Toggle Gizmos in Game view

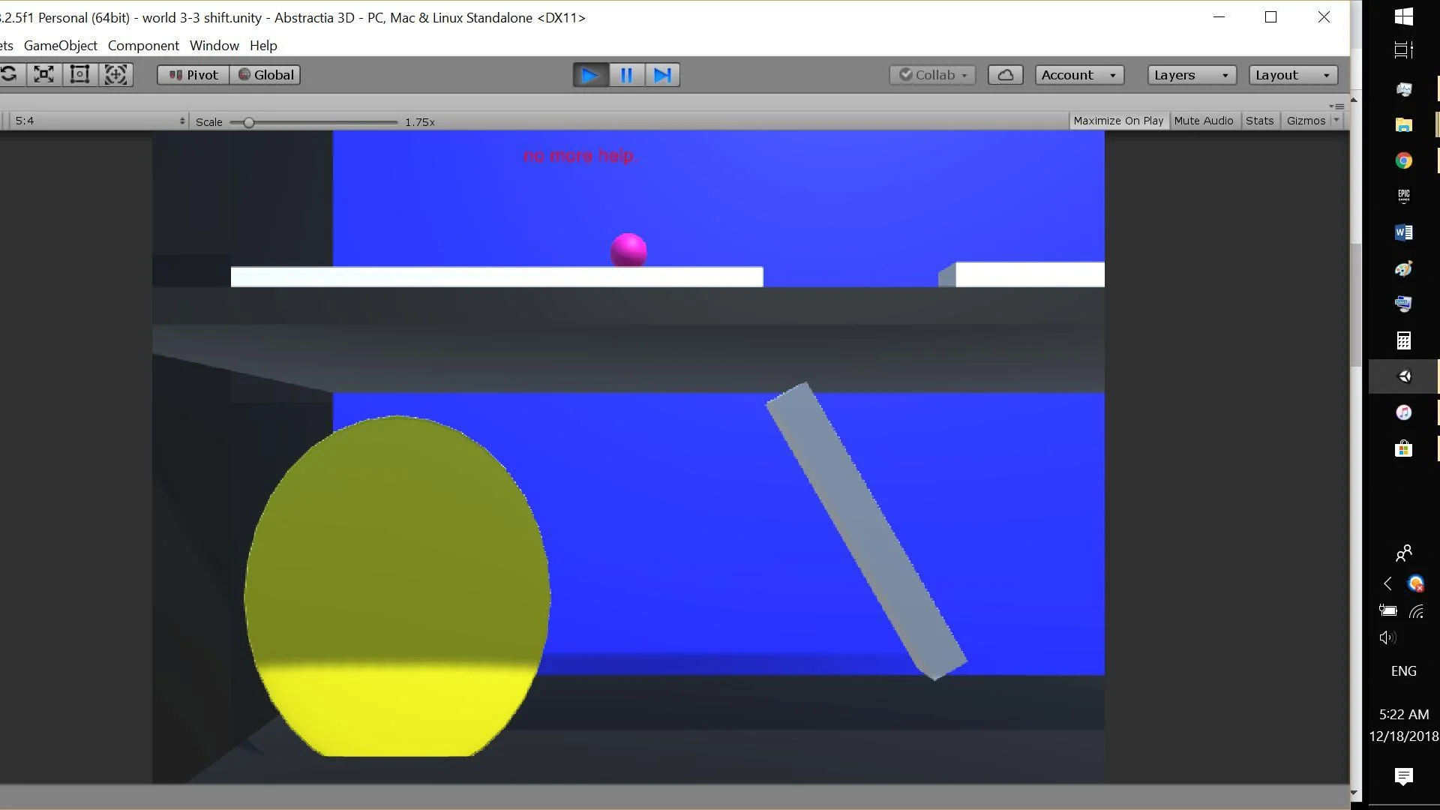1306,121
